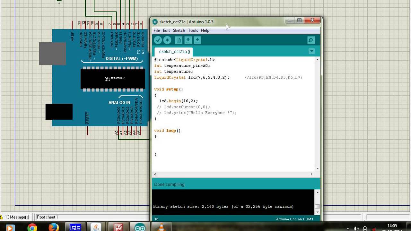The width and height of the screenshot is (411, 231).
Task: Open Google Chrome from the taskbar
Action: coord(32,227)
